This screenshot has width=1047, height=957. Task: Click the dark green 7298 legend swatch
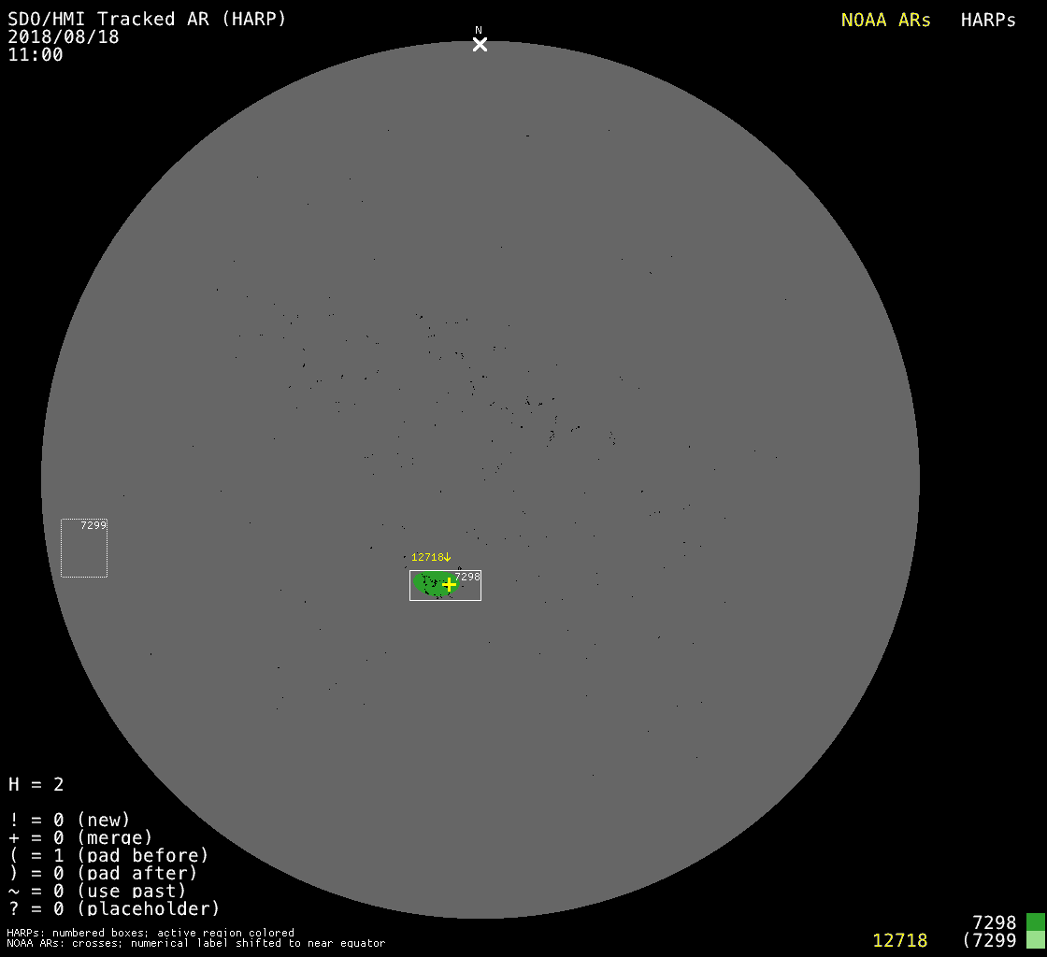(1035, 922)
